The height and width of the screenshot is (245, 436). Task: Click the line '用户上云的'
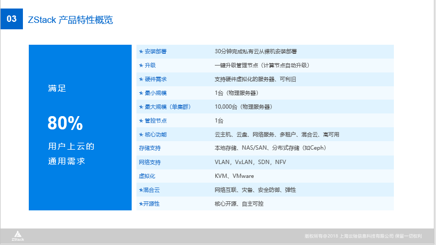click(x=71, y=146)
